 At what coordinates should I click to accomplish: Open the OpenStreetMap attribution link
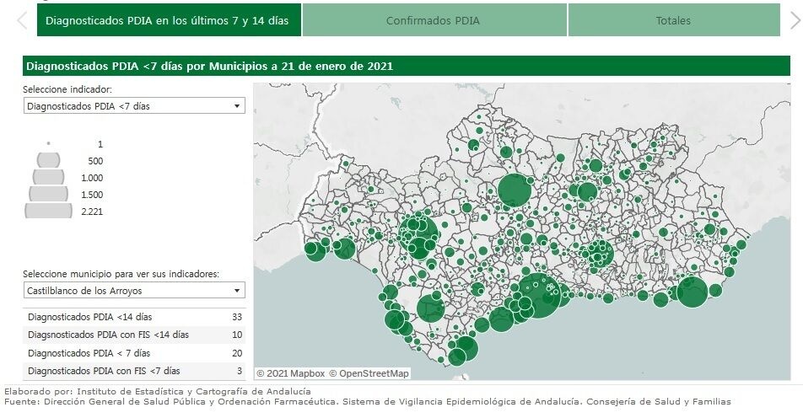pos(369,373)
